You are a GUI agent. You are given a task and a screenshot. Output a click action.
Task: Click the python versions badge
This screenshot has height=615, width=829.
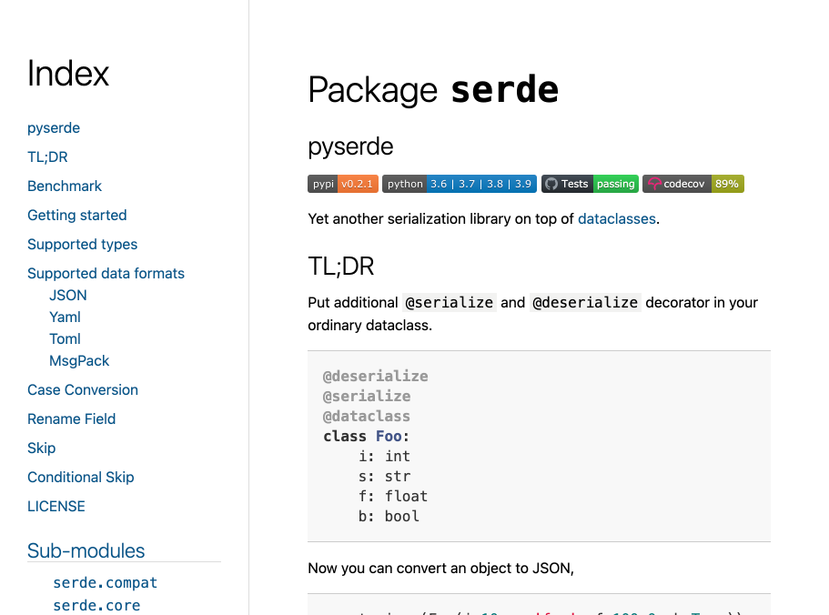pos(460,184)
